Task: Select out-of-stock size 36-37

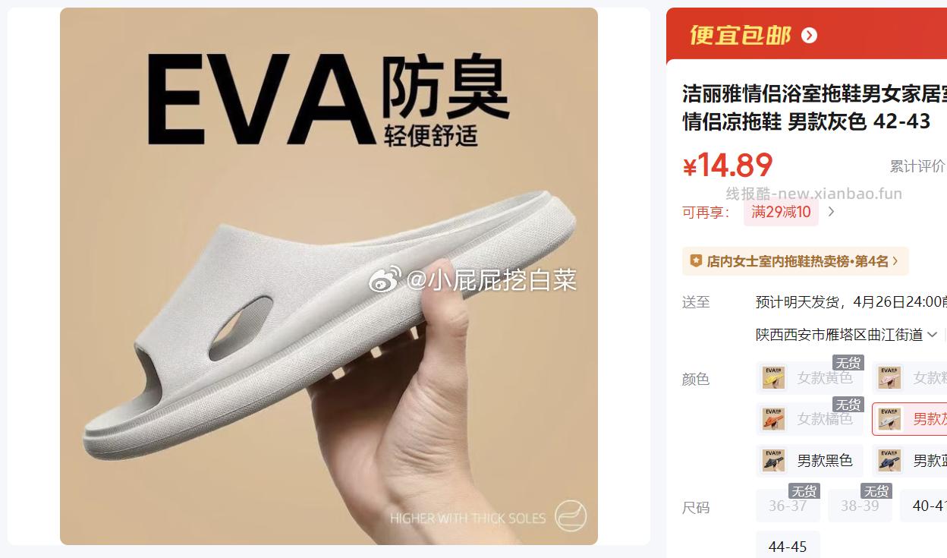Action: pyautogui.click(x=788, y=506)
